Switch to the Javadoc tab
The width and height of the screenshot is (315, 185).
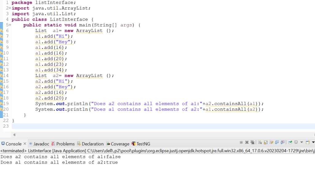[x=39, y=144]
